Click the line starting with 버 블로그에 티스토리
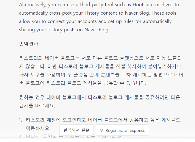This screenshot has height=142, width=195. click(x=83, y=83)
